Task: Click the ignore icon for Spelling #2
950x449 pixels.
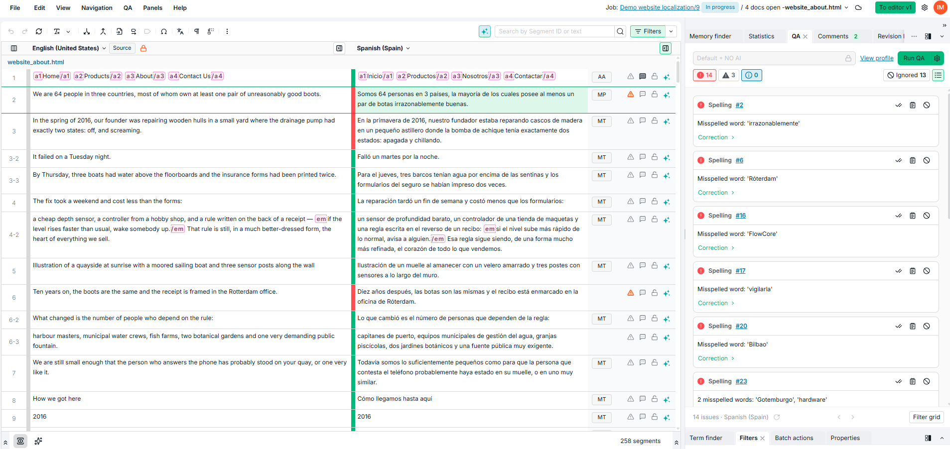Action: 927,105
